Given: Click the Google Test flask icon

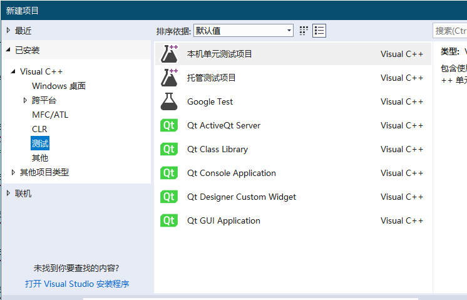Looking at the screenshot, I should [x=169, y=101].
